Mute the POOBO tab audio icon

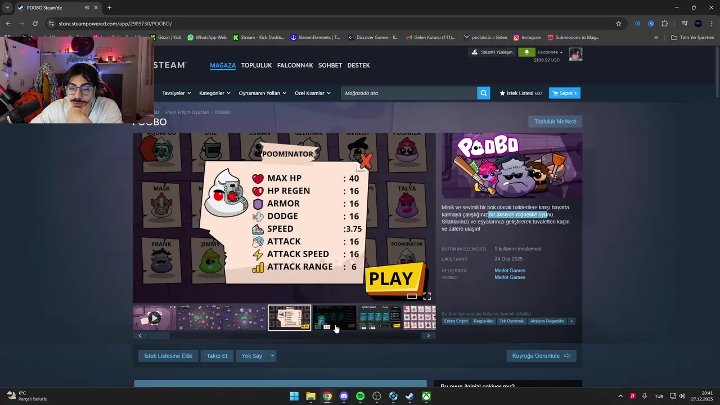87,8
